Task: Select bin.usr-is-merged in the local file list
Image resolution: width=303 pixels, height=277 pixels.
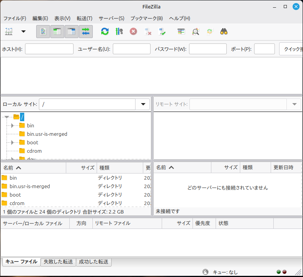Action: click(30, 186)
